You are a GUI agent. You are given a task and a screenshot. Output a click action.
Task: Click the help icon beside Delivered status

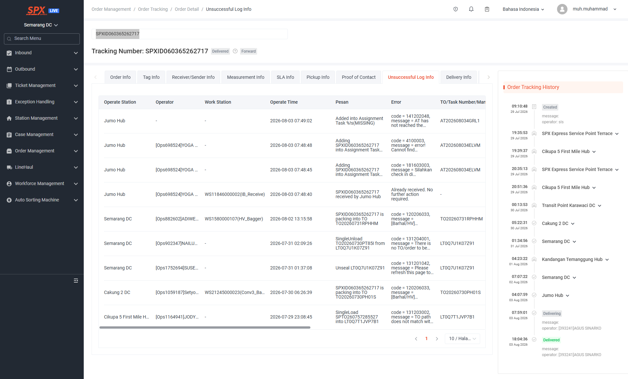(235, 51)
